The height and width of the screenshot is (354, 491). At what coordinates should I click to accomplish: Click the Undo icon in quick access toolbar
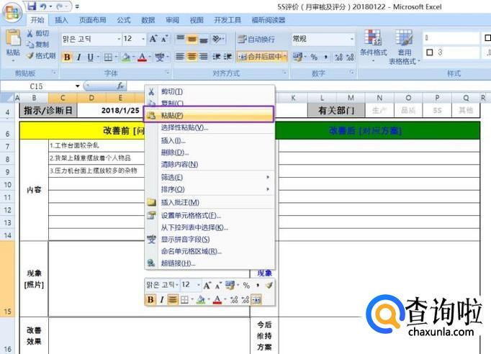click(x=43, y=6)
